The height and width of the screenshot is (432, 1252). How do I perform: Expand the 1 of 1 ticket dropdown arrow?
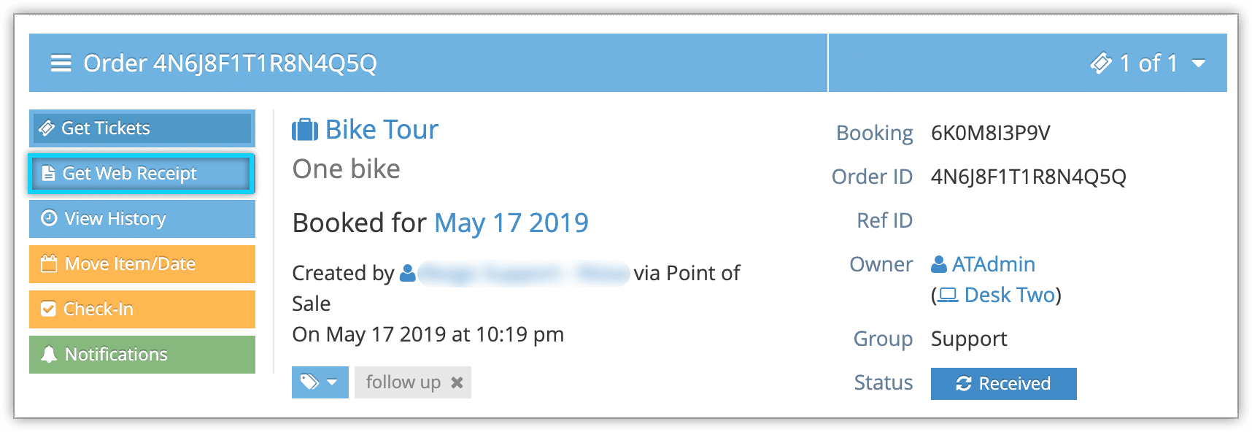pyautogui.click(x=1198, y=63)
